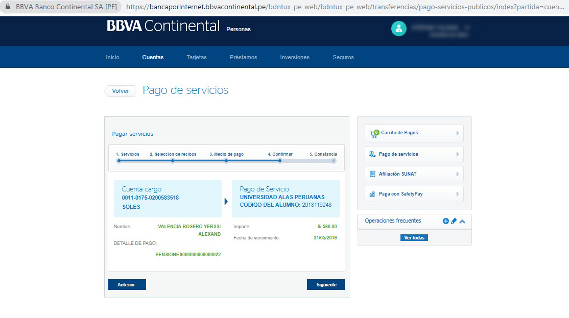
Task: Open the Inversiones menu
Action: [x=295, y=57]
